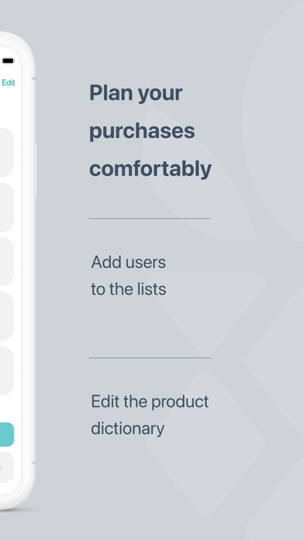The width and height of the screenshot is (304, 540).
Task: Open the topmost gray list card
Action: tap(6, 153)
